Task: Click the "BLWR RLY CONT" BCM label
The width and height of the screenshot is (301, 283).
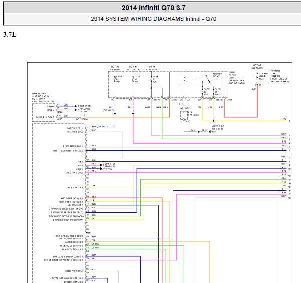Action: (x=45, y=117)
